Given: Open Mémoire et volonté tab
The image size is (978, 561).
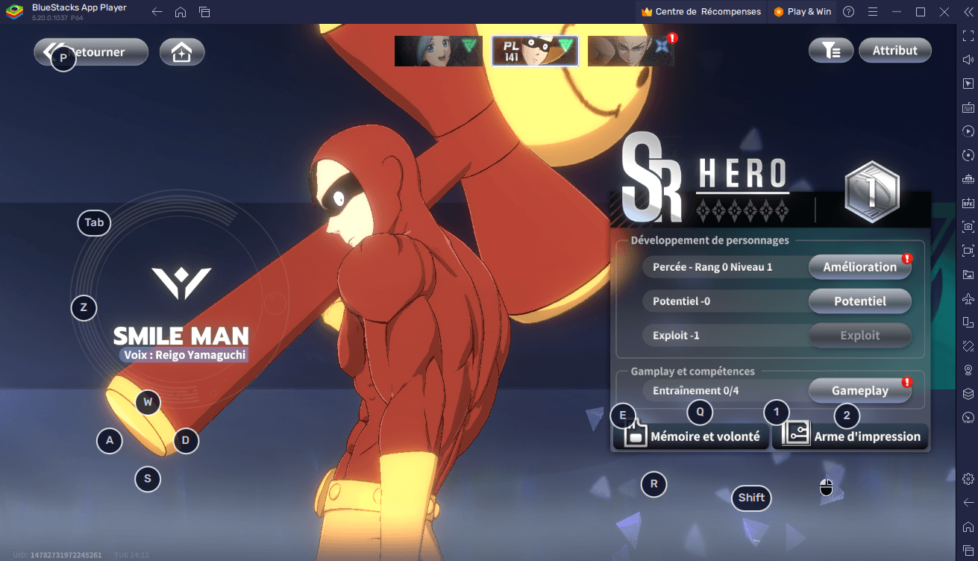Looking at the screenshot, I should [691, 436].
